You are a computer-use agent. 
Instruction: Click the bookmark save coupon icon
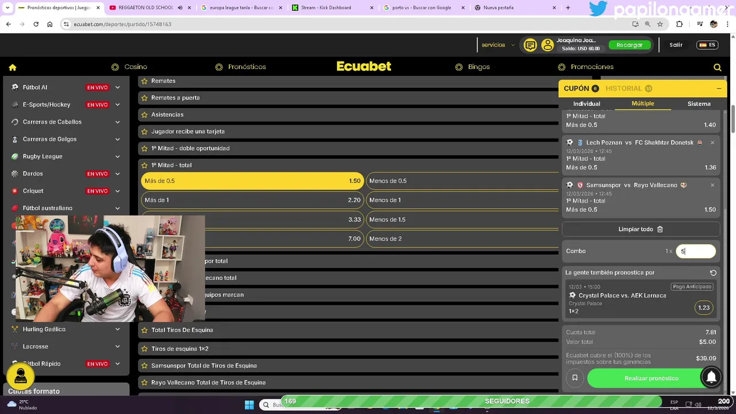click(x=574, y=378)
